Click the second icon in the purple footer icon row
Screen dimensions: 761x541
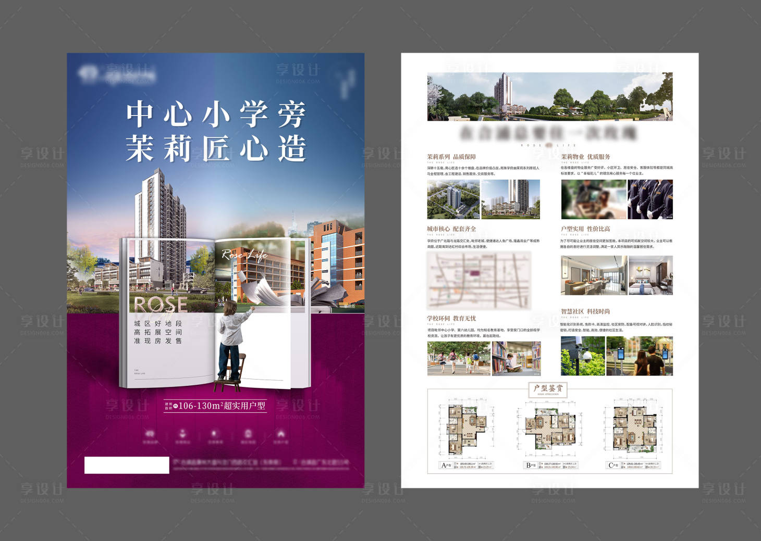tap(182, 434)
